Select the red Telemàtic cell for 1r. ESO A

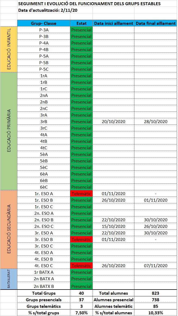click(x=81, y=193)
